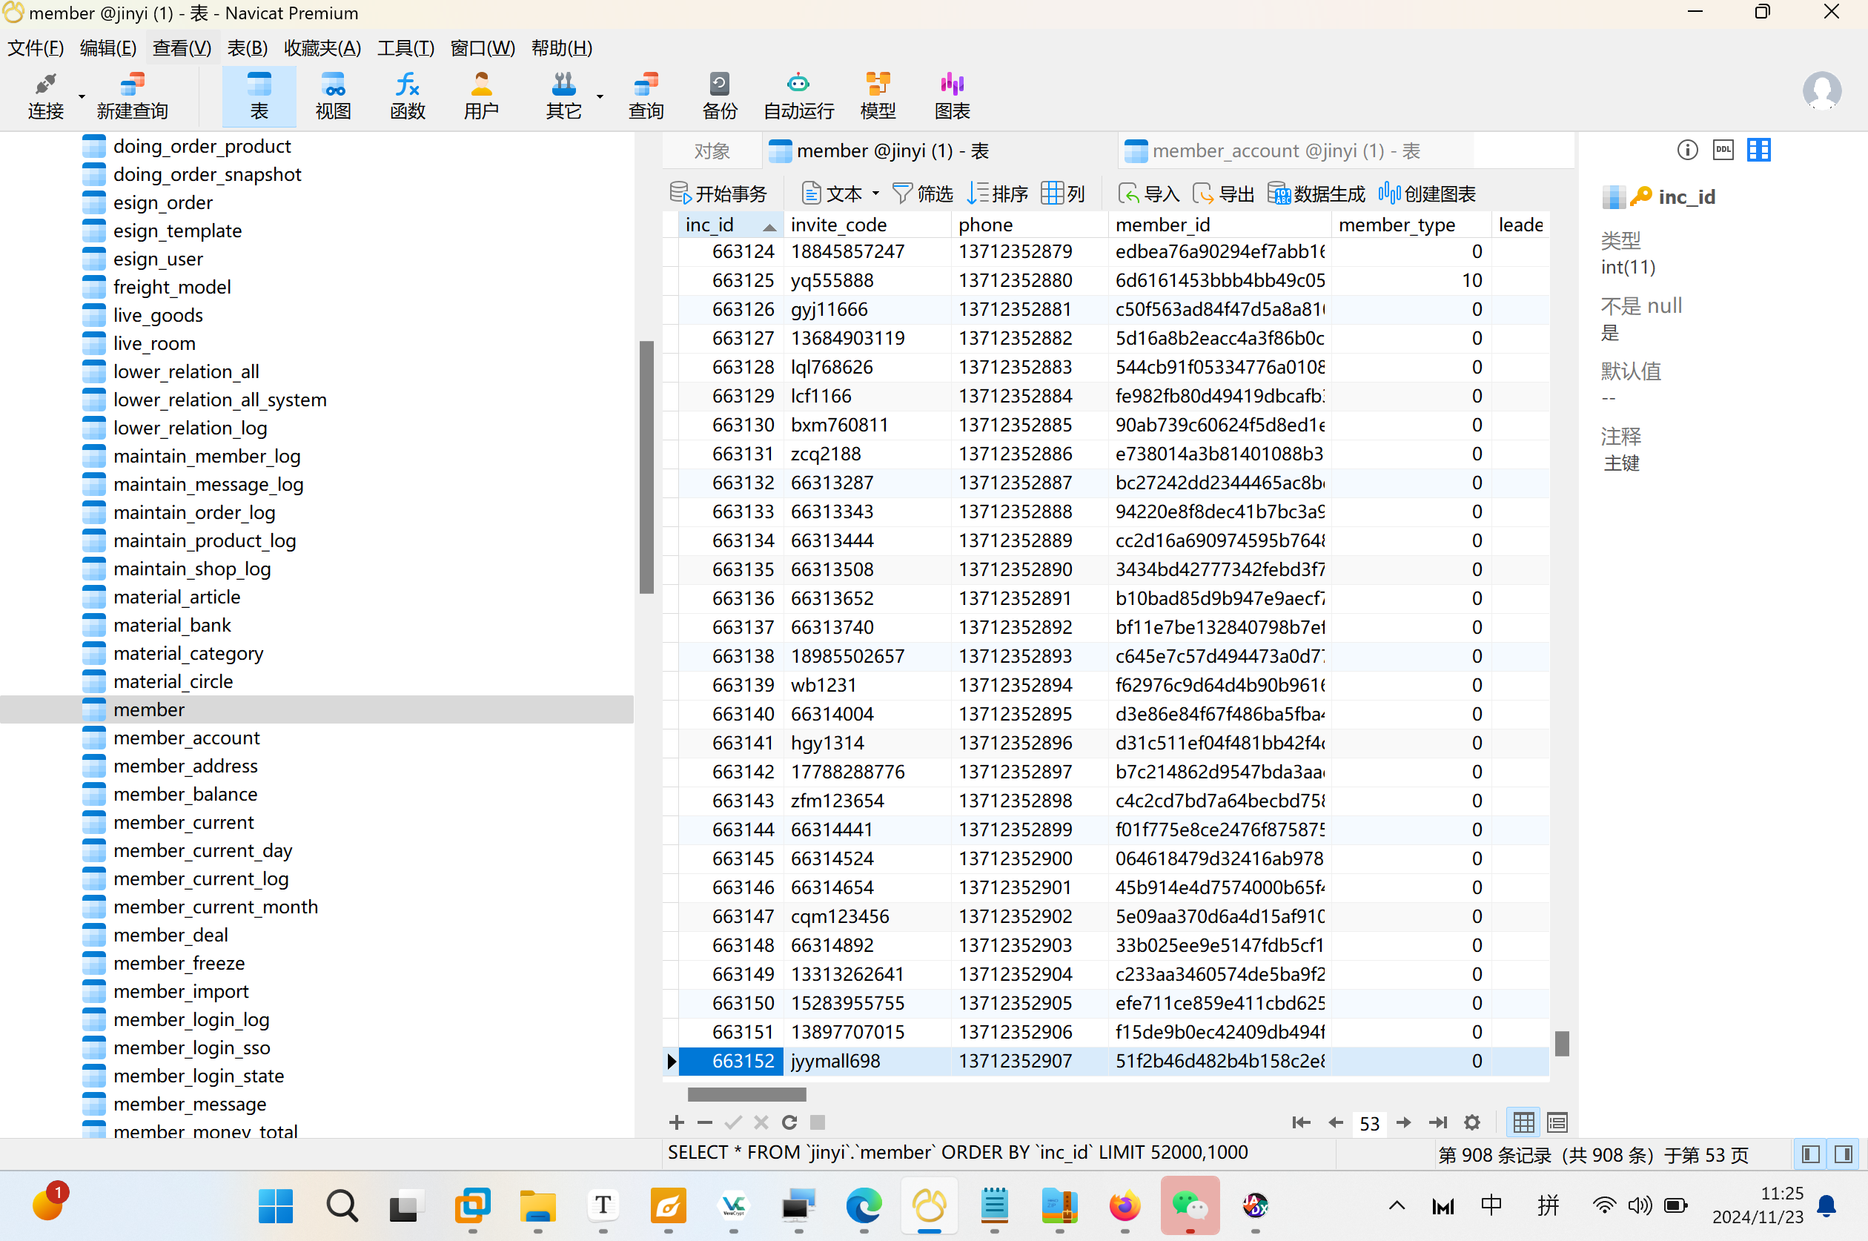The width and height of the screenshot is (1868, 1241).
Task: Click the data grid vertical scrollbar thumb
Action: (x=1561, y=1044)
